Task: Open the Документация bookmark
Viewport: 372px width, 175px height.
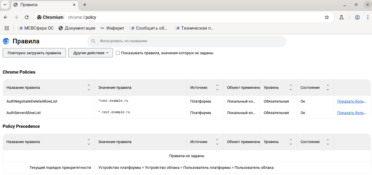Action: pyautogui.click(x=77, y=28)
